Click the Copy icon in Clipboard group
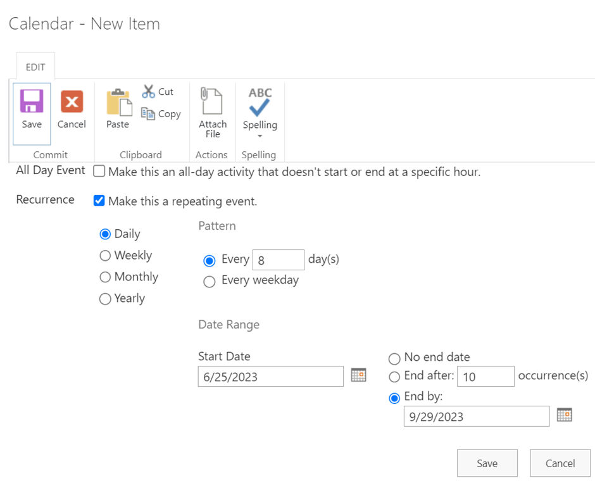 (148, 113)
